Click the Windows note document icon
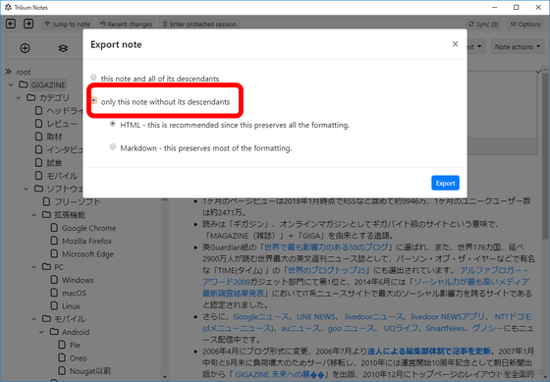 pos(54,280)
